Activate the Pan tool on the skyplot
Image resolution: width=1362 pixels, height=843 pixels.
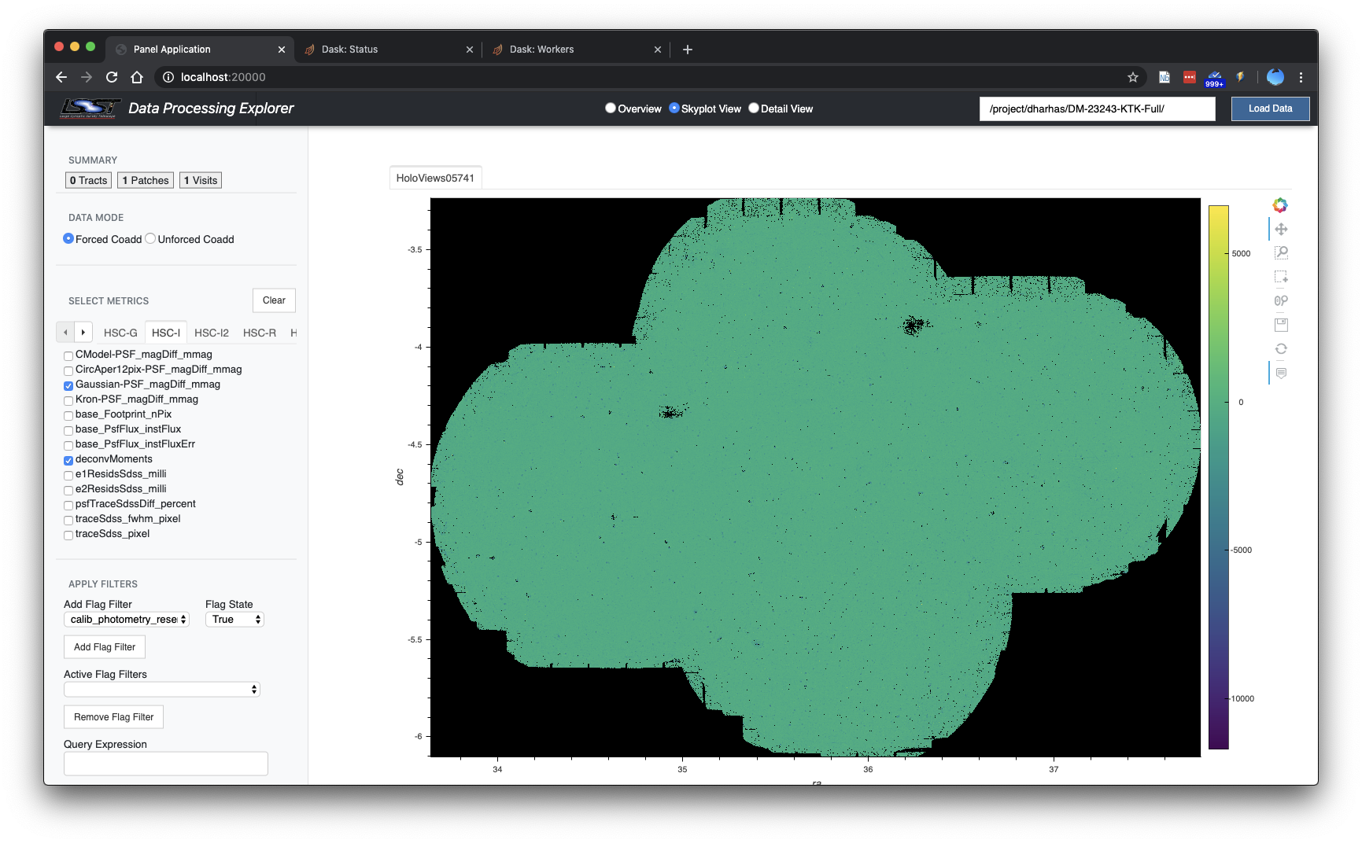(x=1282, y=229)
